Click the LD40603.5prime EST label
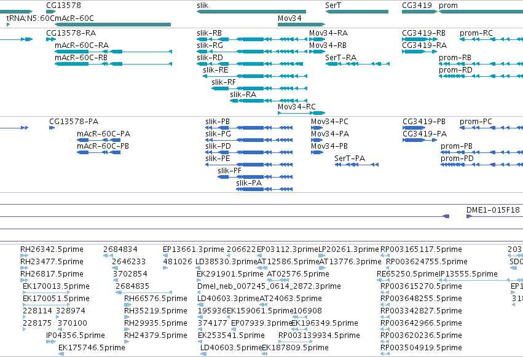 (231, 348)
